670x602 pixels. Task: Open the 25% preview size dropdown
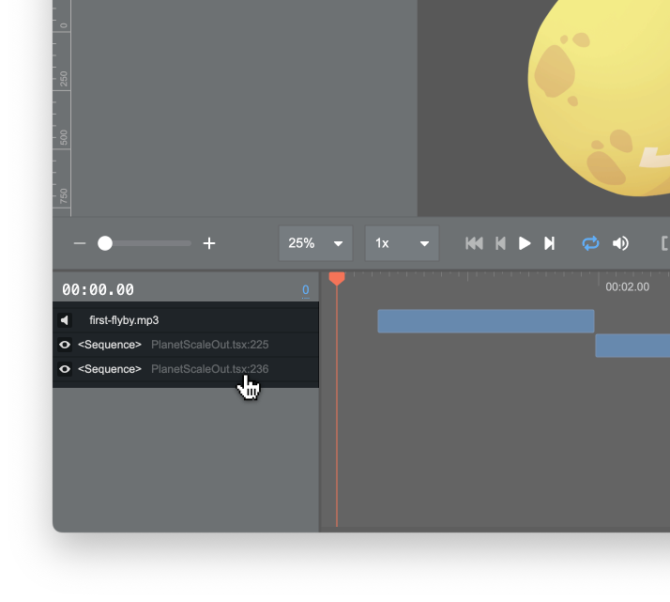[x=315, y=243]
